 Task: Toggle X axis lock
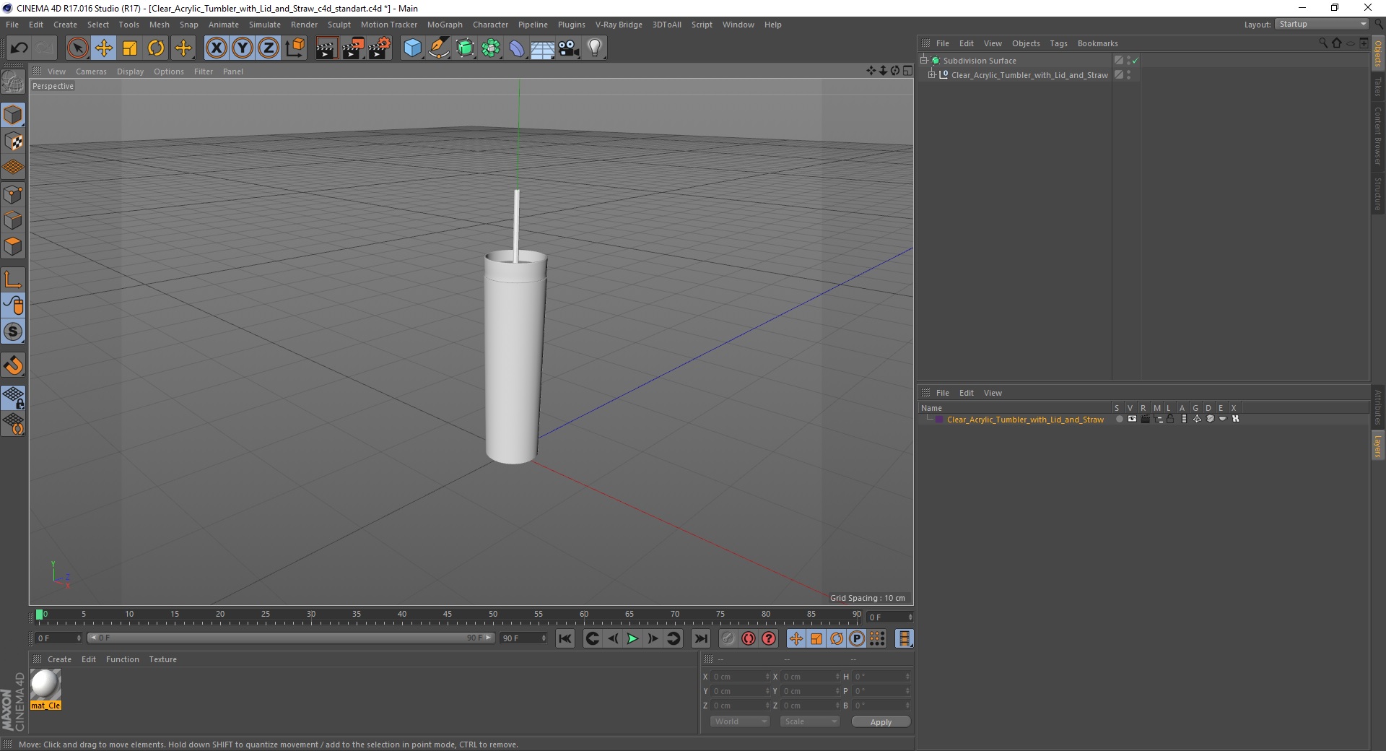tap(216, 48)
